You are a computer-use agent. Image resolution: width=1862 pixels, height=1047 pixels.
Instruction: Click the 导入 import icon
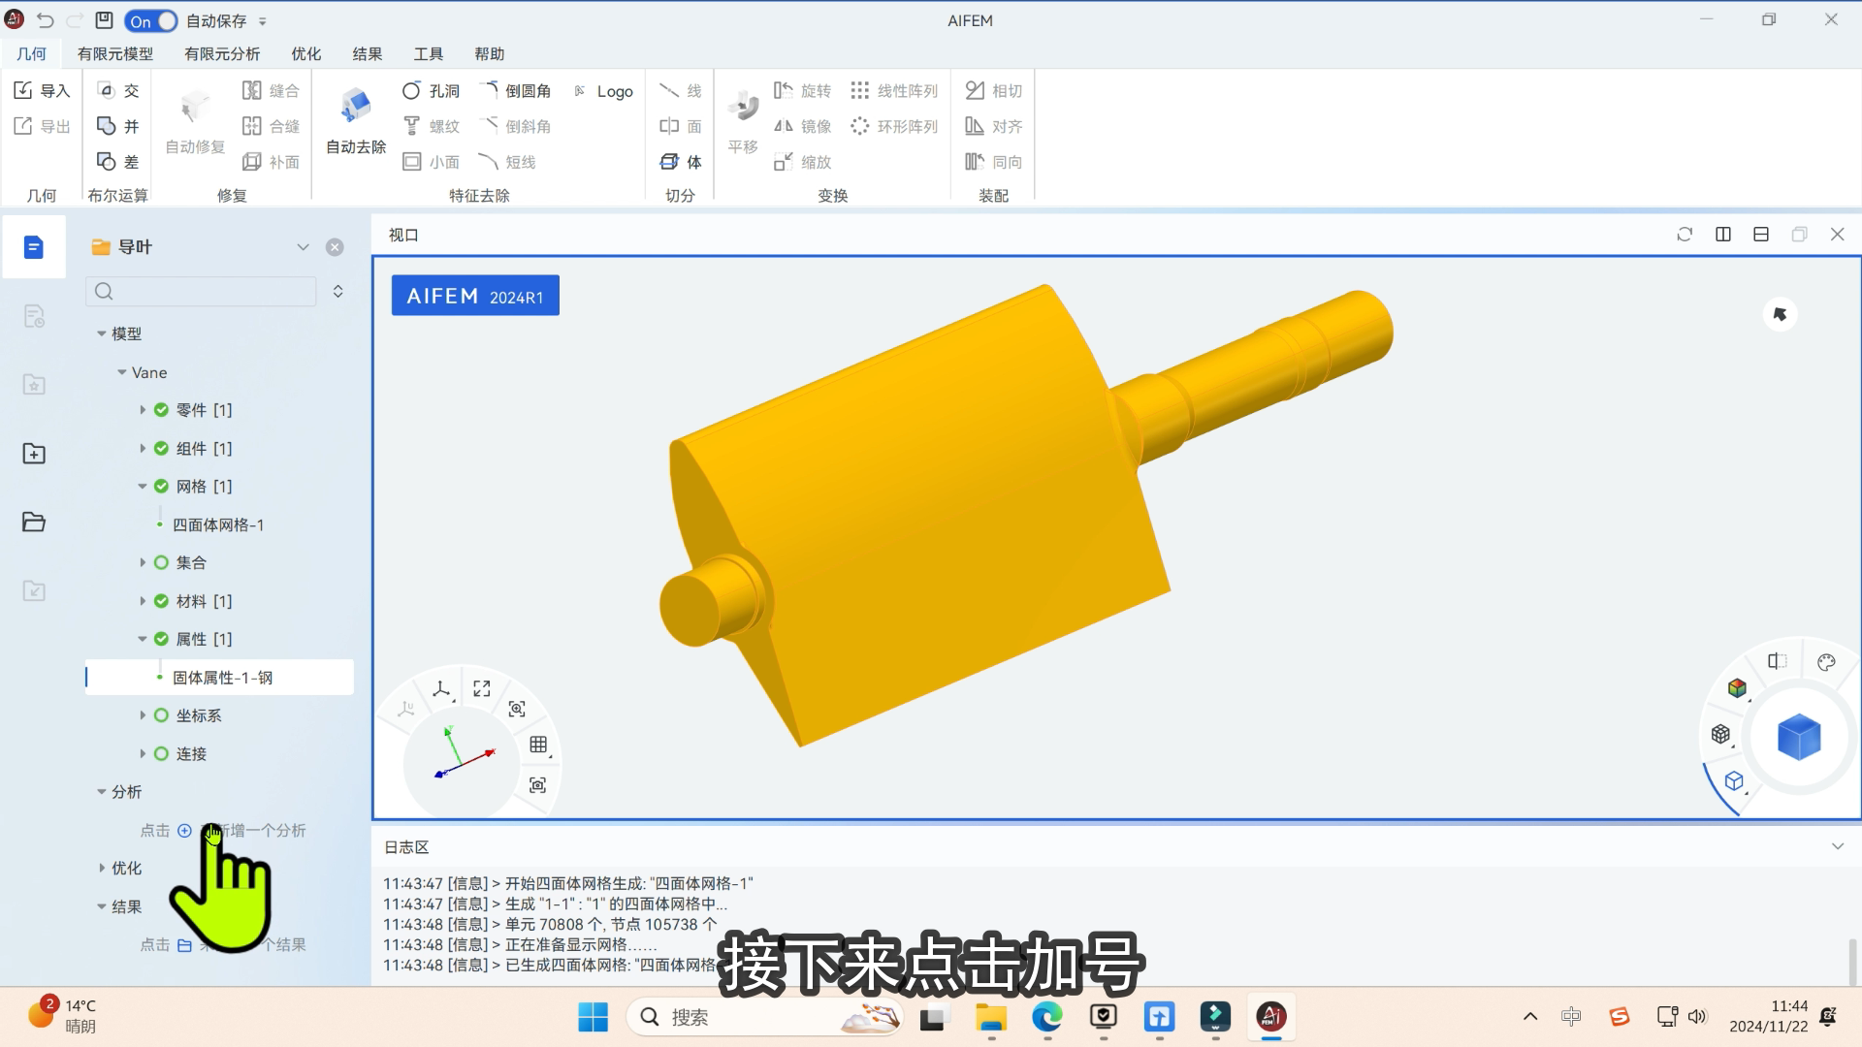click(23, 90)
